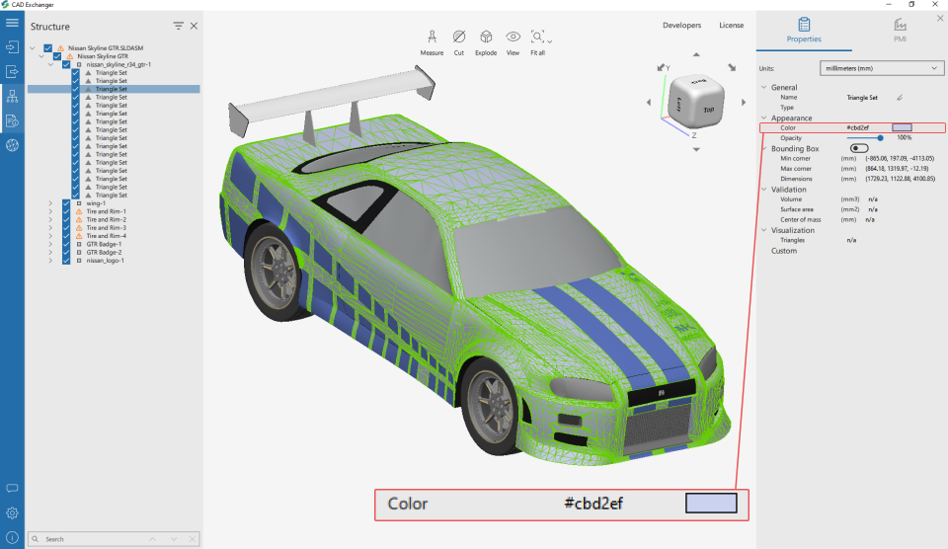Open the document properties sidebar icon
Image resolution: width=948 pixels, height=549 pixels.
click(12, 120)
